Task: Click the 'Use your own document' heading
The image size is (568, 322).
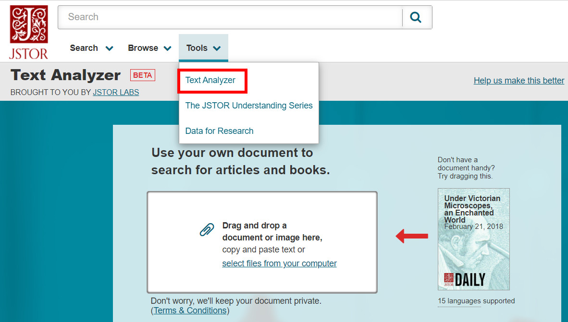Action: click(241, 161)
